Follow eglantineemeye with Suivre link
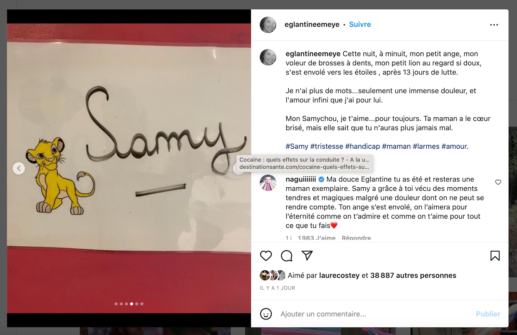Viewport: 517px width, 335px height. pyautogui.click(x=360, y=24)
